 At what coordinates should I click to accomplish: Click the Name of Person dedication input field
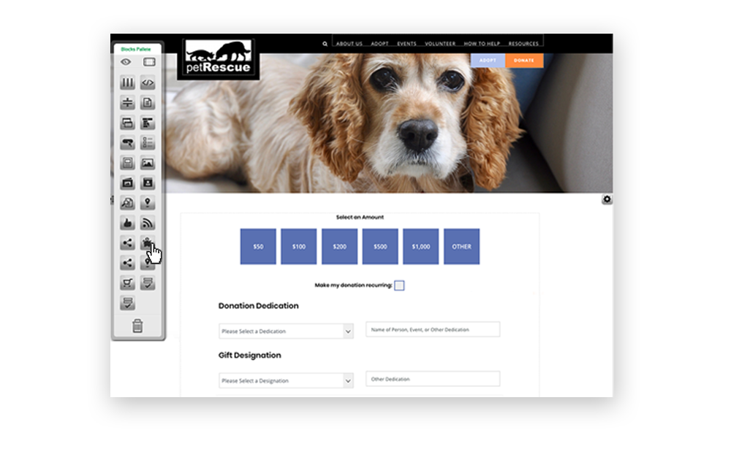[x=432, y=329]
